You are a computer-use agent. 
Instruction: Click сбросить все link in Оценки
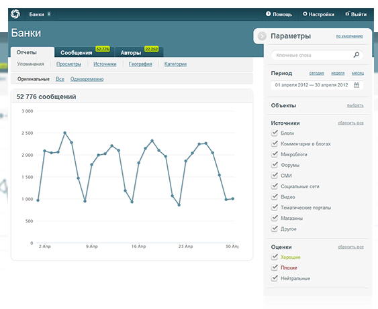click(x=350, y=247)
